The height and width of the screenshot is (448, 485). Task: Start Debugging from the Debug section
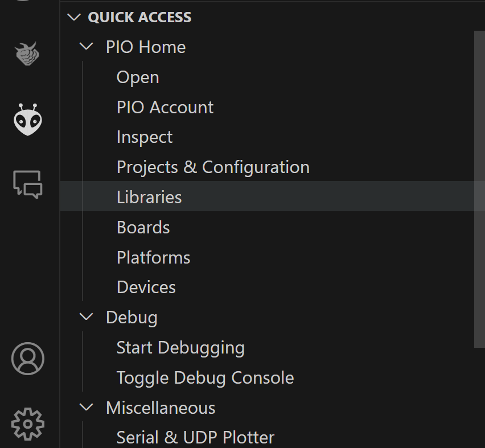[x=180, y=347]
